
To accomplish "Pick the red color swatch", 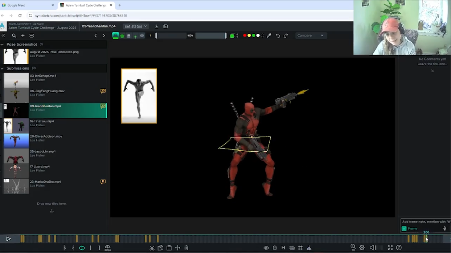I will pos(245,35).
